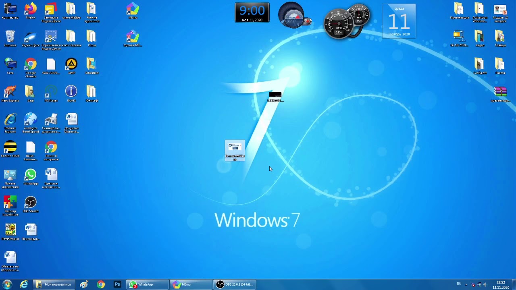Launch the WhatsApp desktop shortcut
The image size is (516, 290).
(30, 177)
